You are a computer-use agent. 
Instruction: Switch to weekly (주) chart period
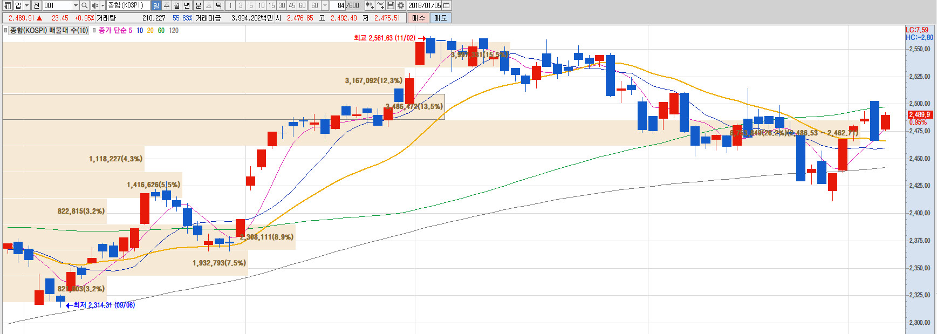tap(167, 5)
